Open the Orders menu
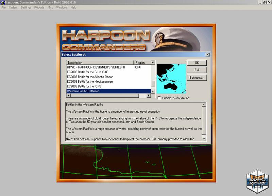The height and width of the screenshot is (196, 272). pyautogui.click(x=13, y=7)
